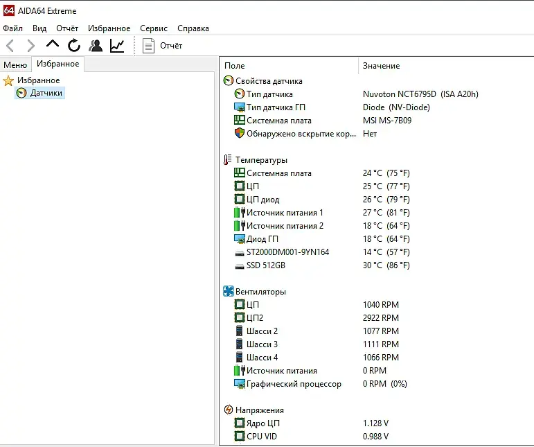This screenshot has width=534, height=447.
Task: Select the Избранное star tree node
Action: coord(39,80)
